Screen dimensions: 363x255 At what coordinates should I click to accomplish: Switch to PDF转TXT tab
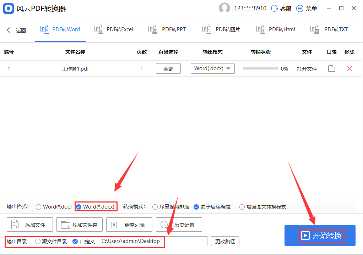(x=329, y=29)
